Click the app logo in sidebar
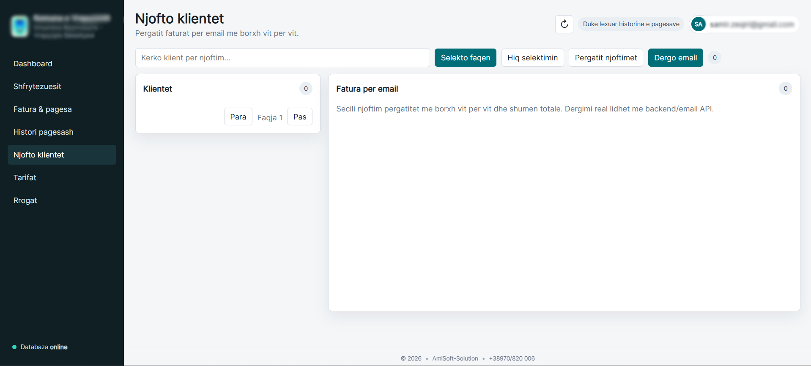811x366 pixels. pos(20,26)
